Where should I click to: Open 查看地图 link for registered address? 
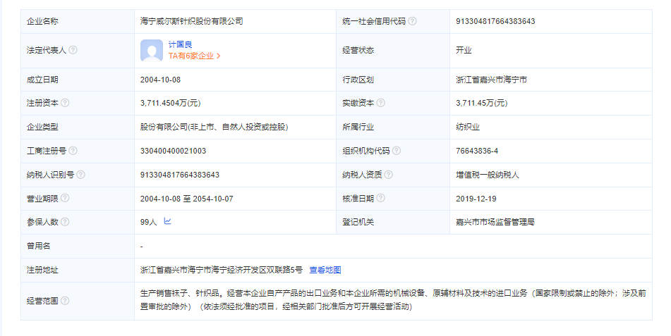(325, 270)
